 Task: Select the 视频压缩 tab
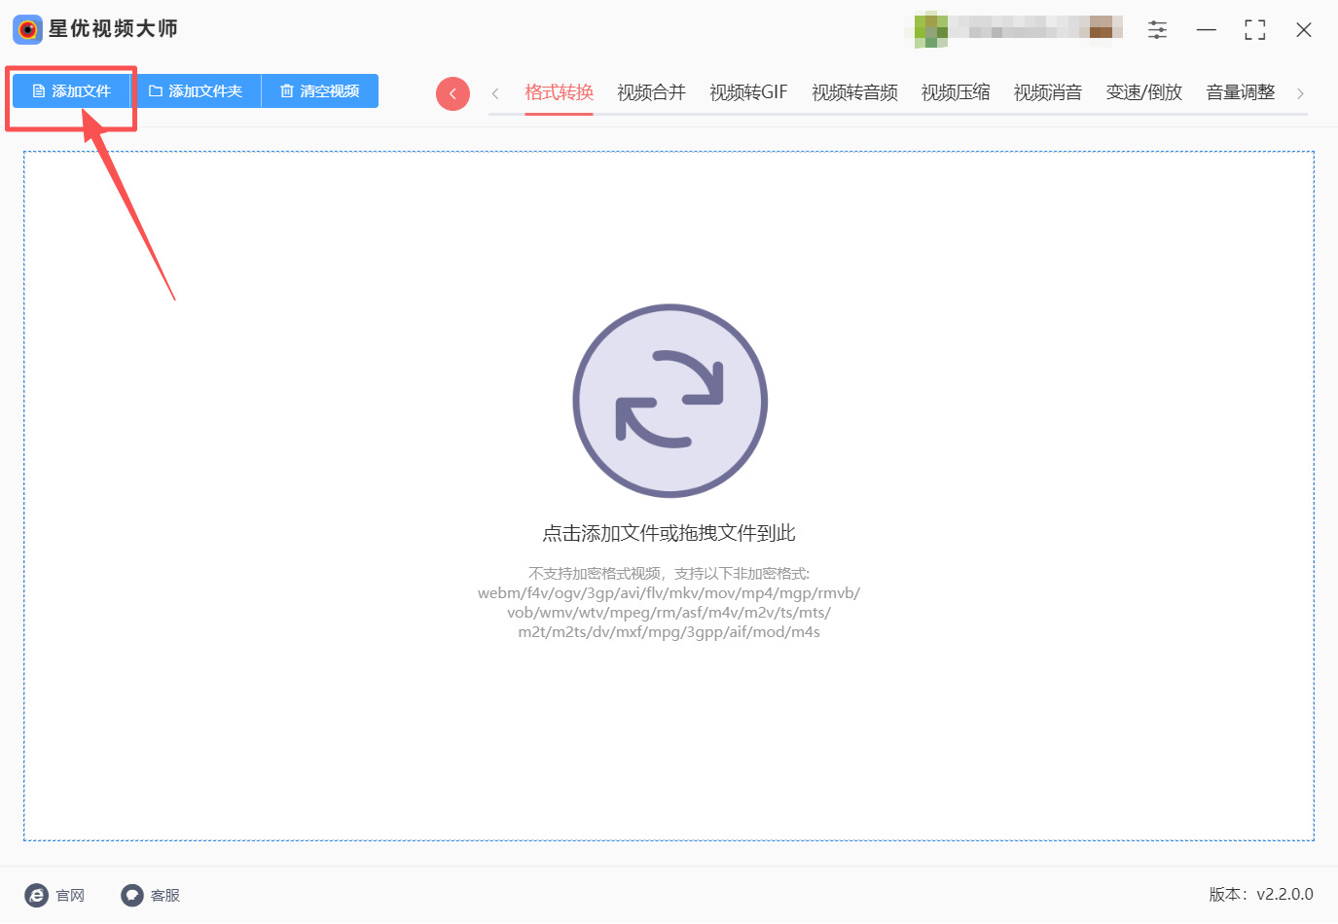click(x=955, y=91)
